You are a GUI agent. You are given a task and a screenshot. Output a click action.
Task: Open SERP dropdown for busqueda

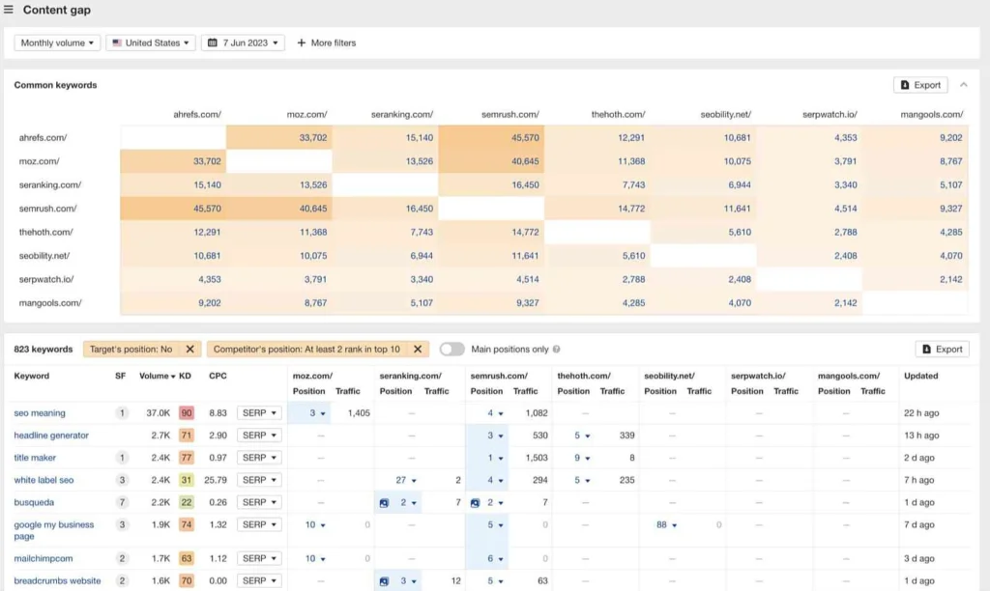coord(259,503)
